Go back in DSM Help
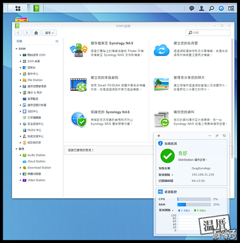The height and width of the screenshot is (243, 240). point(18,33)
